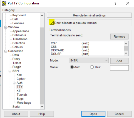Open the Mode dropdown showing INTR
The height and width of the screenshot is (118, 134).
[x=89, y=61]
